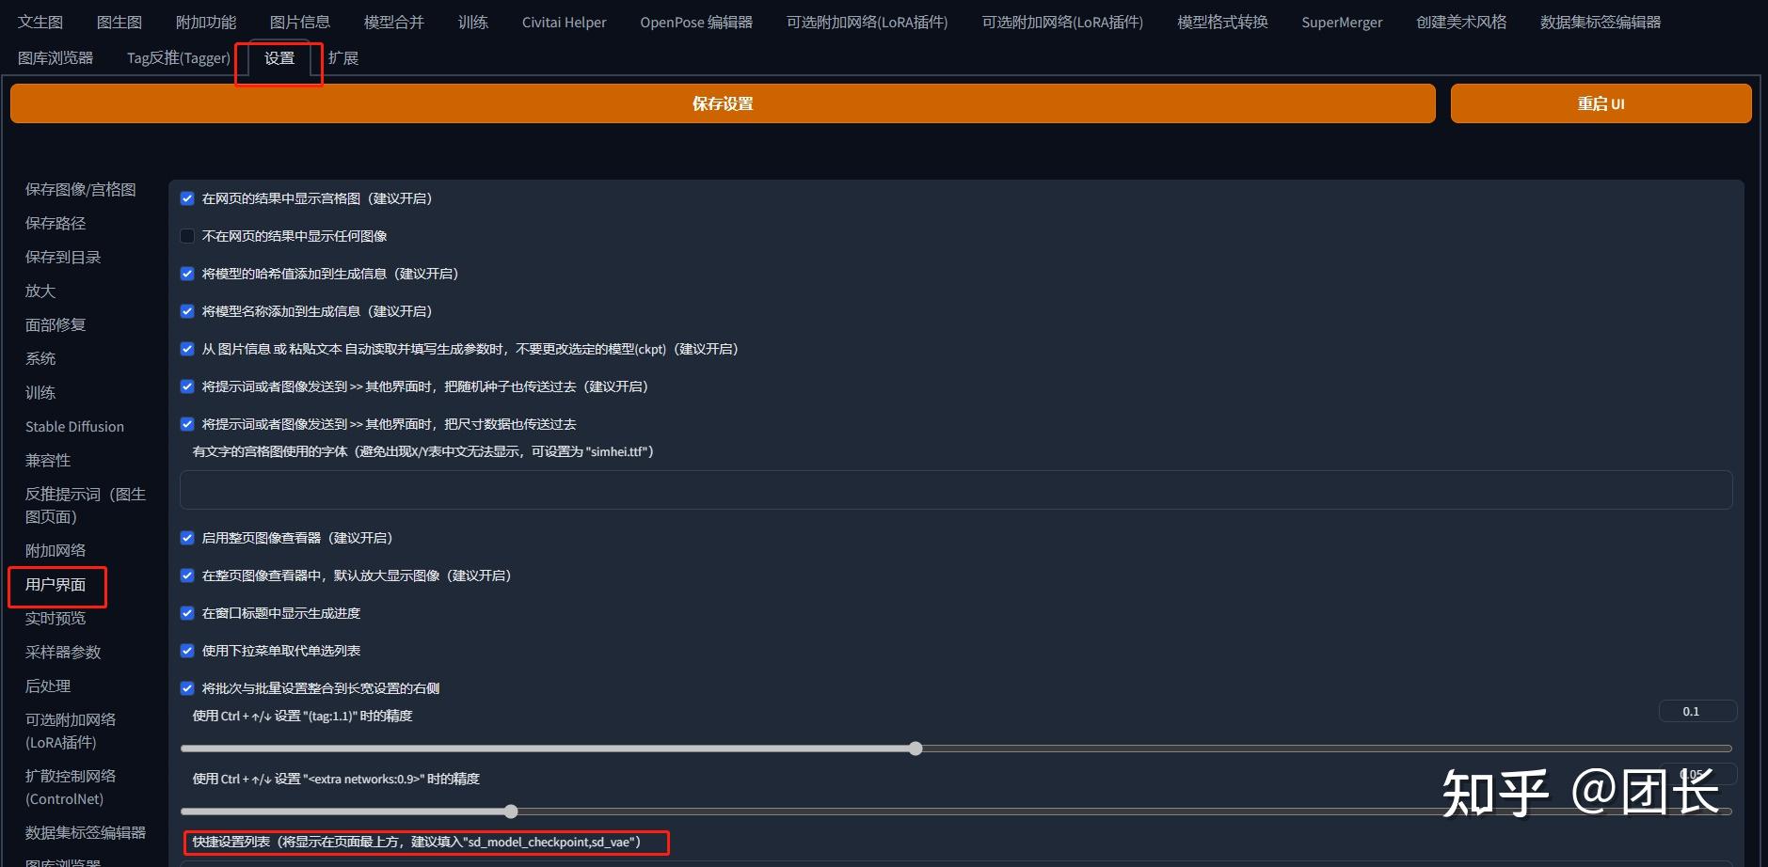
Task: Click the X/Y grid font input field
Action: point(954,489)
